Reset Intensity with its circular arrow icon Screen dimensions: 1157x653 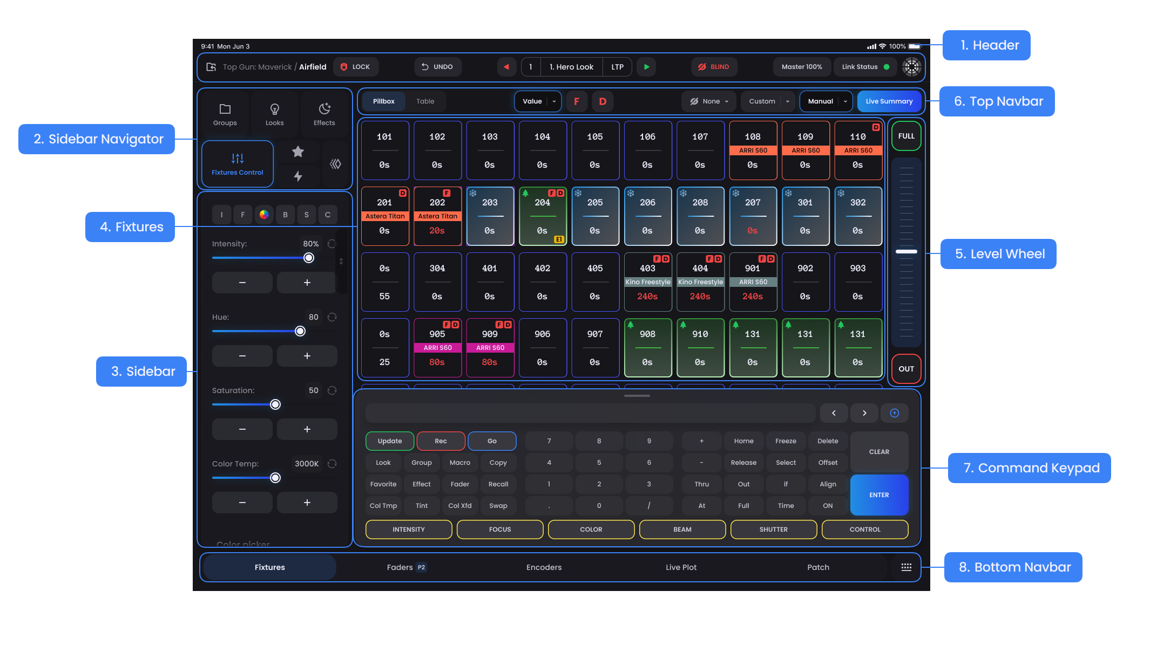click(x=332, y=244)
